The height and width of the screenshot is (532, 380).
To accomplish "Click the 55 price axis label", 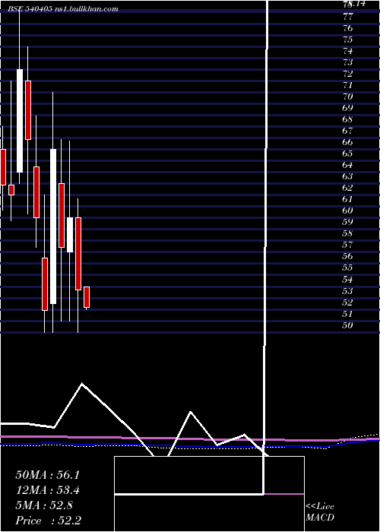I will (x=348, y=268).
